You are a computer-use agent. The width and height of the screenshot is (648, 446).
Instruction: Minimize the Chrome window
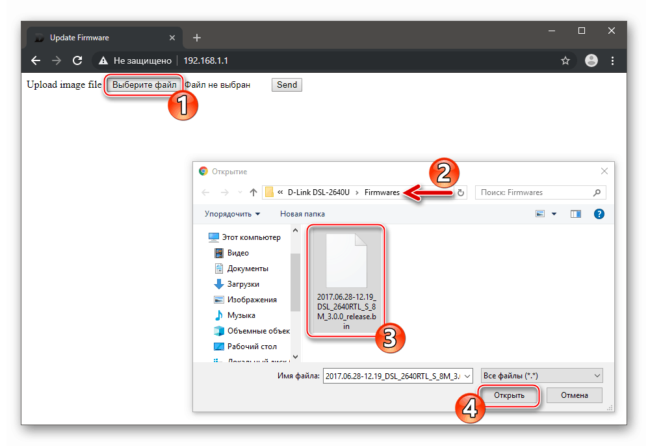coord(552,31)
